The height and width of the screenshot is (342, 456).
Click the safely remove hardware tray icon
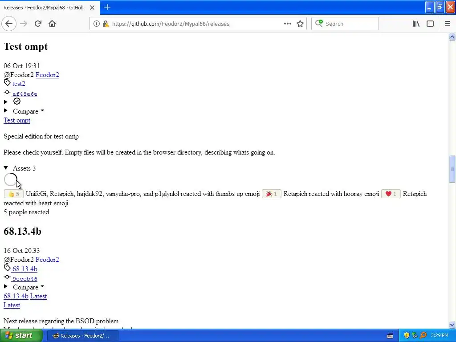(x=415, y=336)
